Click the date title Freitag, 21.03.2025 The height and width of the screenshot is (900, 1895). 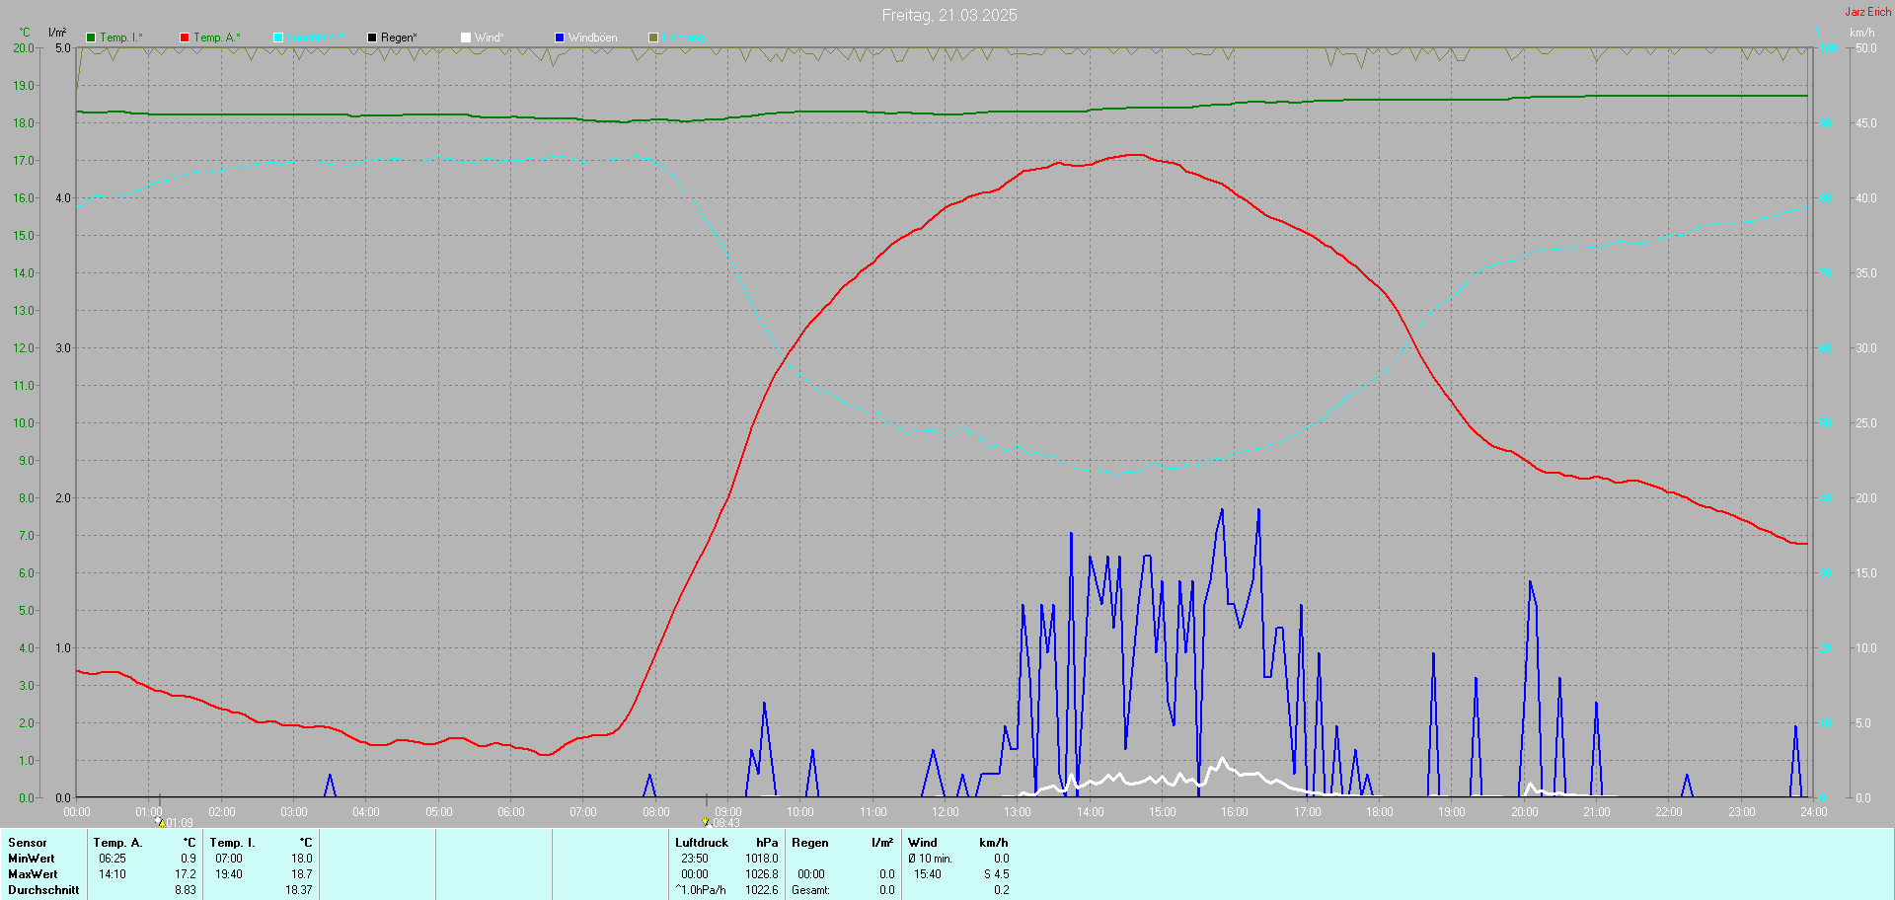[x=948, y=15]
